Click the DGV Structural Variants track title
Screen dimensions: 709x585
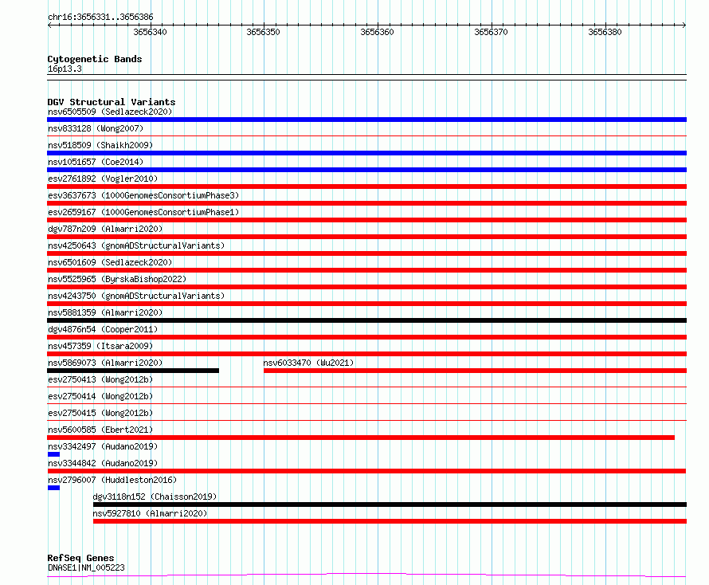(112, 102)
